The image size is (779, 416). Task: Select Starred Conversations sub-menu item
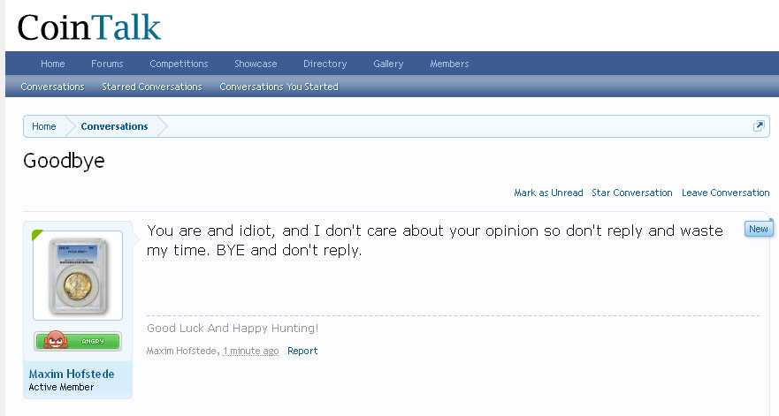[x=151, y=87]
